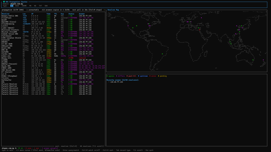This screenshot has height=152, width=271.
Task: Select the Bezeq Intl resolver row
Action: click(x=53, y=58)
